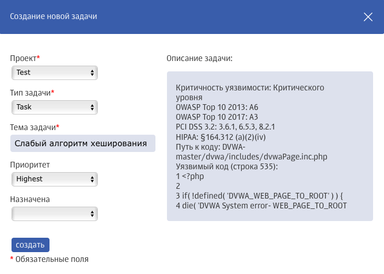Expand the task type dropdown showing Task
384x274 pixels.
(55, 107)
